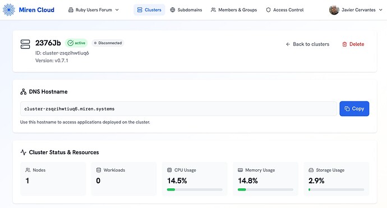Viewport: 387px width, 208px height.
Task: Click the Nodes people icon
Action: coord(28,170)
